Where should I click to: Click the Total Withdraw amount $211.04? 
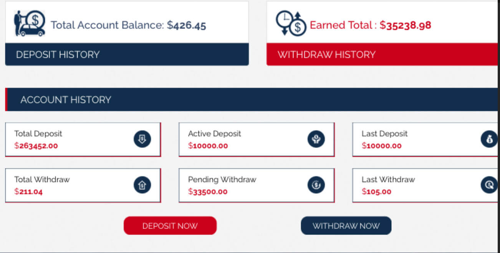(28, 192)
